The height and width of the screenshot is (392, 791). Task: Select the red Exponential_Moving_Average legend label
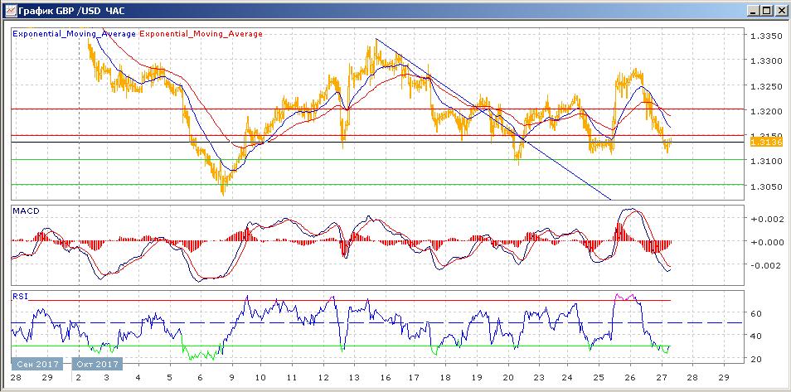[201, 34]
